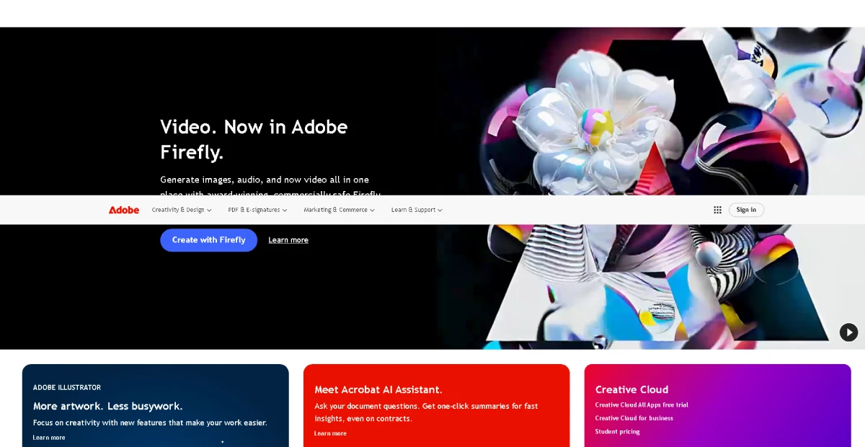Click the Creative Cloud card heading
The height and width of the screenshot is (447, 865).
(631, 389)
